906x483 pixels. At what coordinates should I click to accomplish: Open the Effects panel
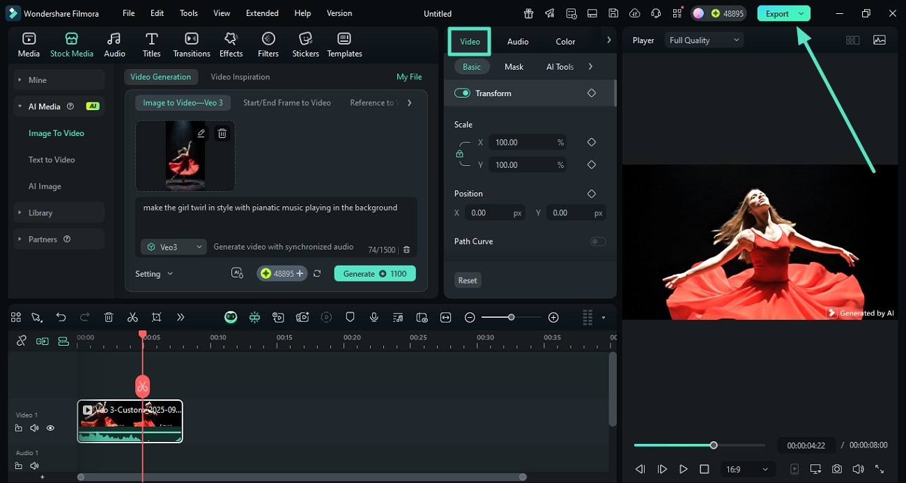click(x=231, y=45)
